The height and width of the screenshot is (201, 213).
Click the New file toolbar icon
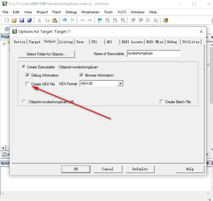pos(7,20)
